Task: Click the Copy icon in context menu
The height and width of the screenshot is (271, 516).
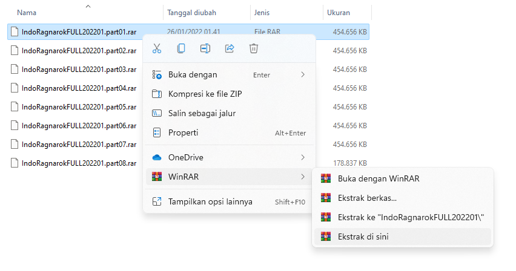Action: (x=181, y=48)
